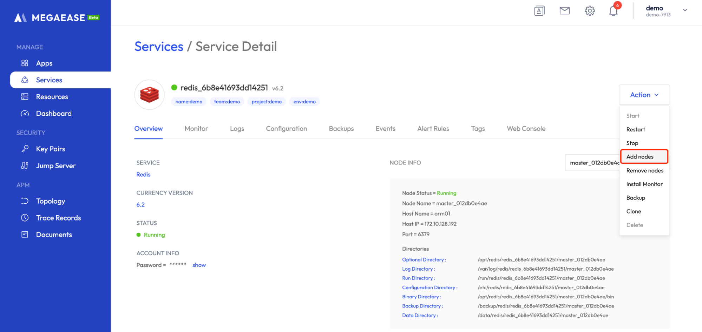Image resolution: width=702 pixels, height=332 pixels.
Task: Click Data Directory link
Action: coord(420,316)
